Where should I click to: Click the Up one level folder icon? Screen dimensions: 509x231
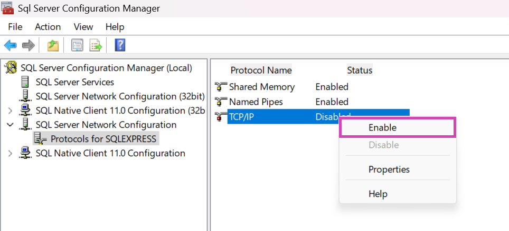[53, 46]
